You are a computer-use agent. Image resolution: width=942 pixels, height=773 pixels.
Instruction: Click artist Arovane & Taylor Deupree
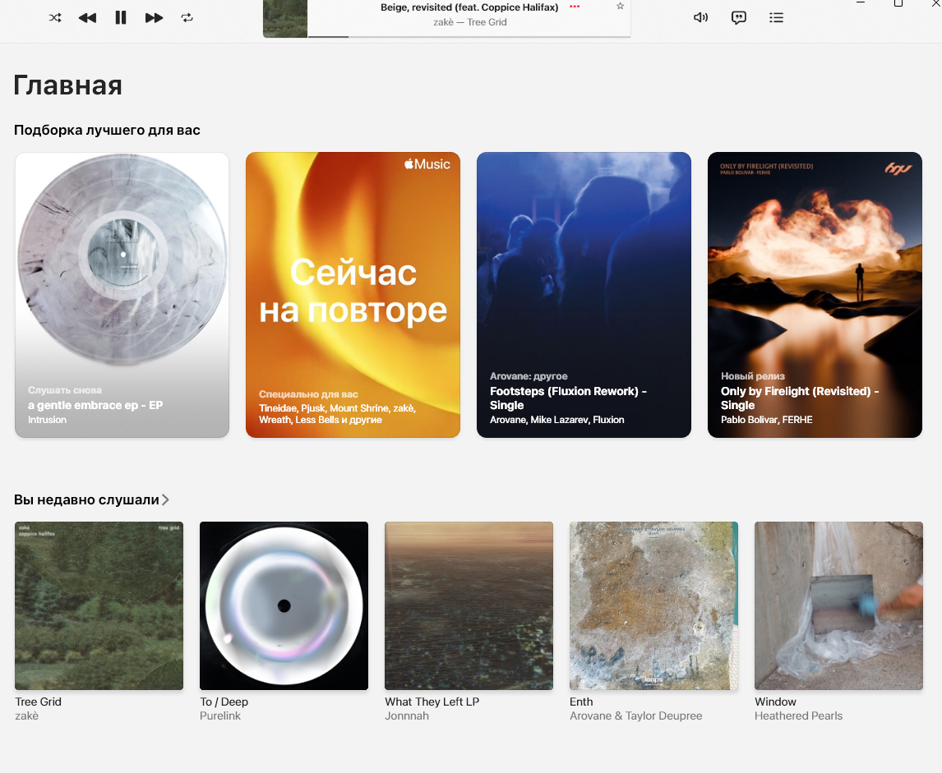click(x=635, y=716)
